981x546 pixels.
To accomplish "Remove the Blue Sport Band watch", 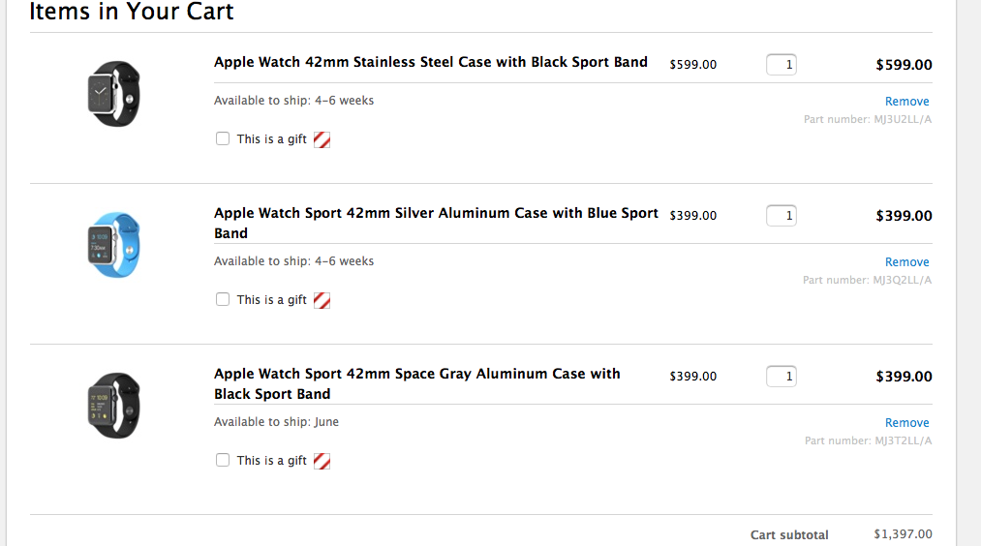I will tap(906, 262).
